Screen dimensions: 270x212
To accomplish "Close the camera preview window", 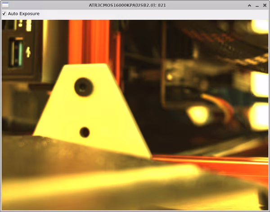I will (x=265, y=5).
